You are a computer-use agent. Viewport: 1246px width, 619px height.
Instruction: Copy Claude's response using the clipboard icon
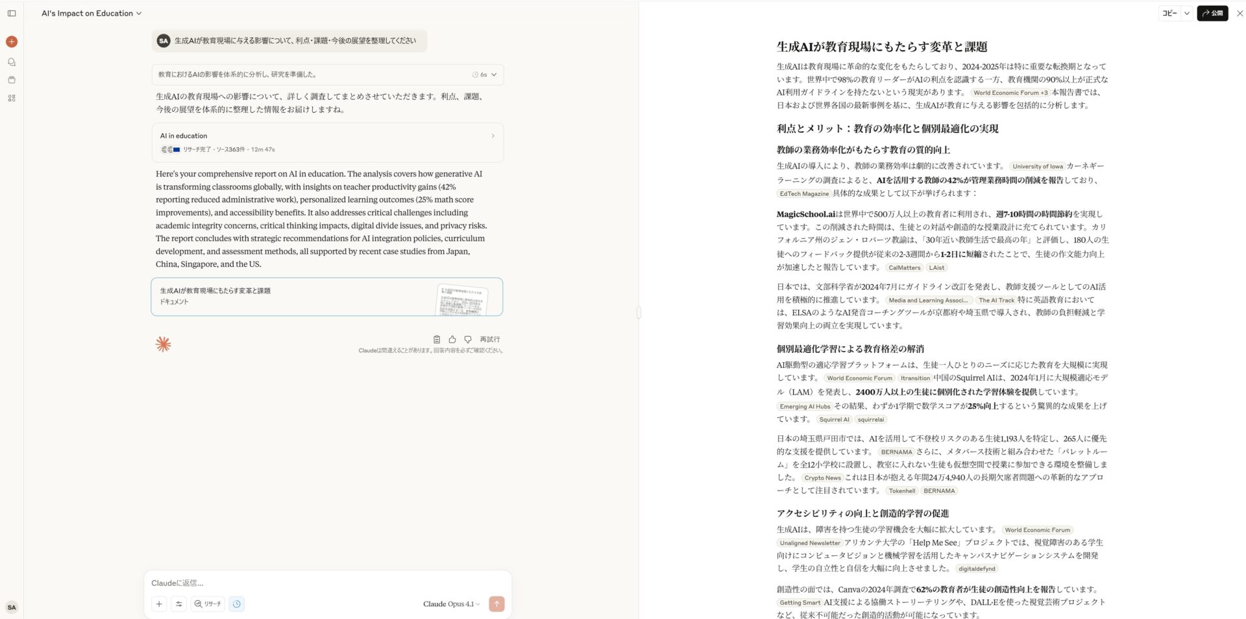437,339
